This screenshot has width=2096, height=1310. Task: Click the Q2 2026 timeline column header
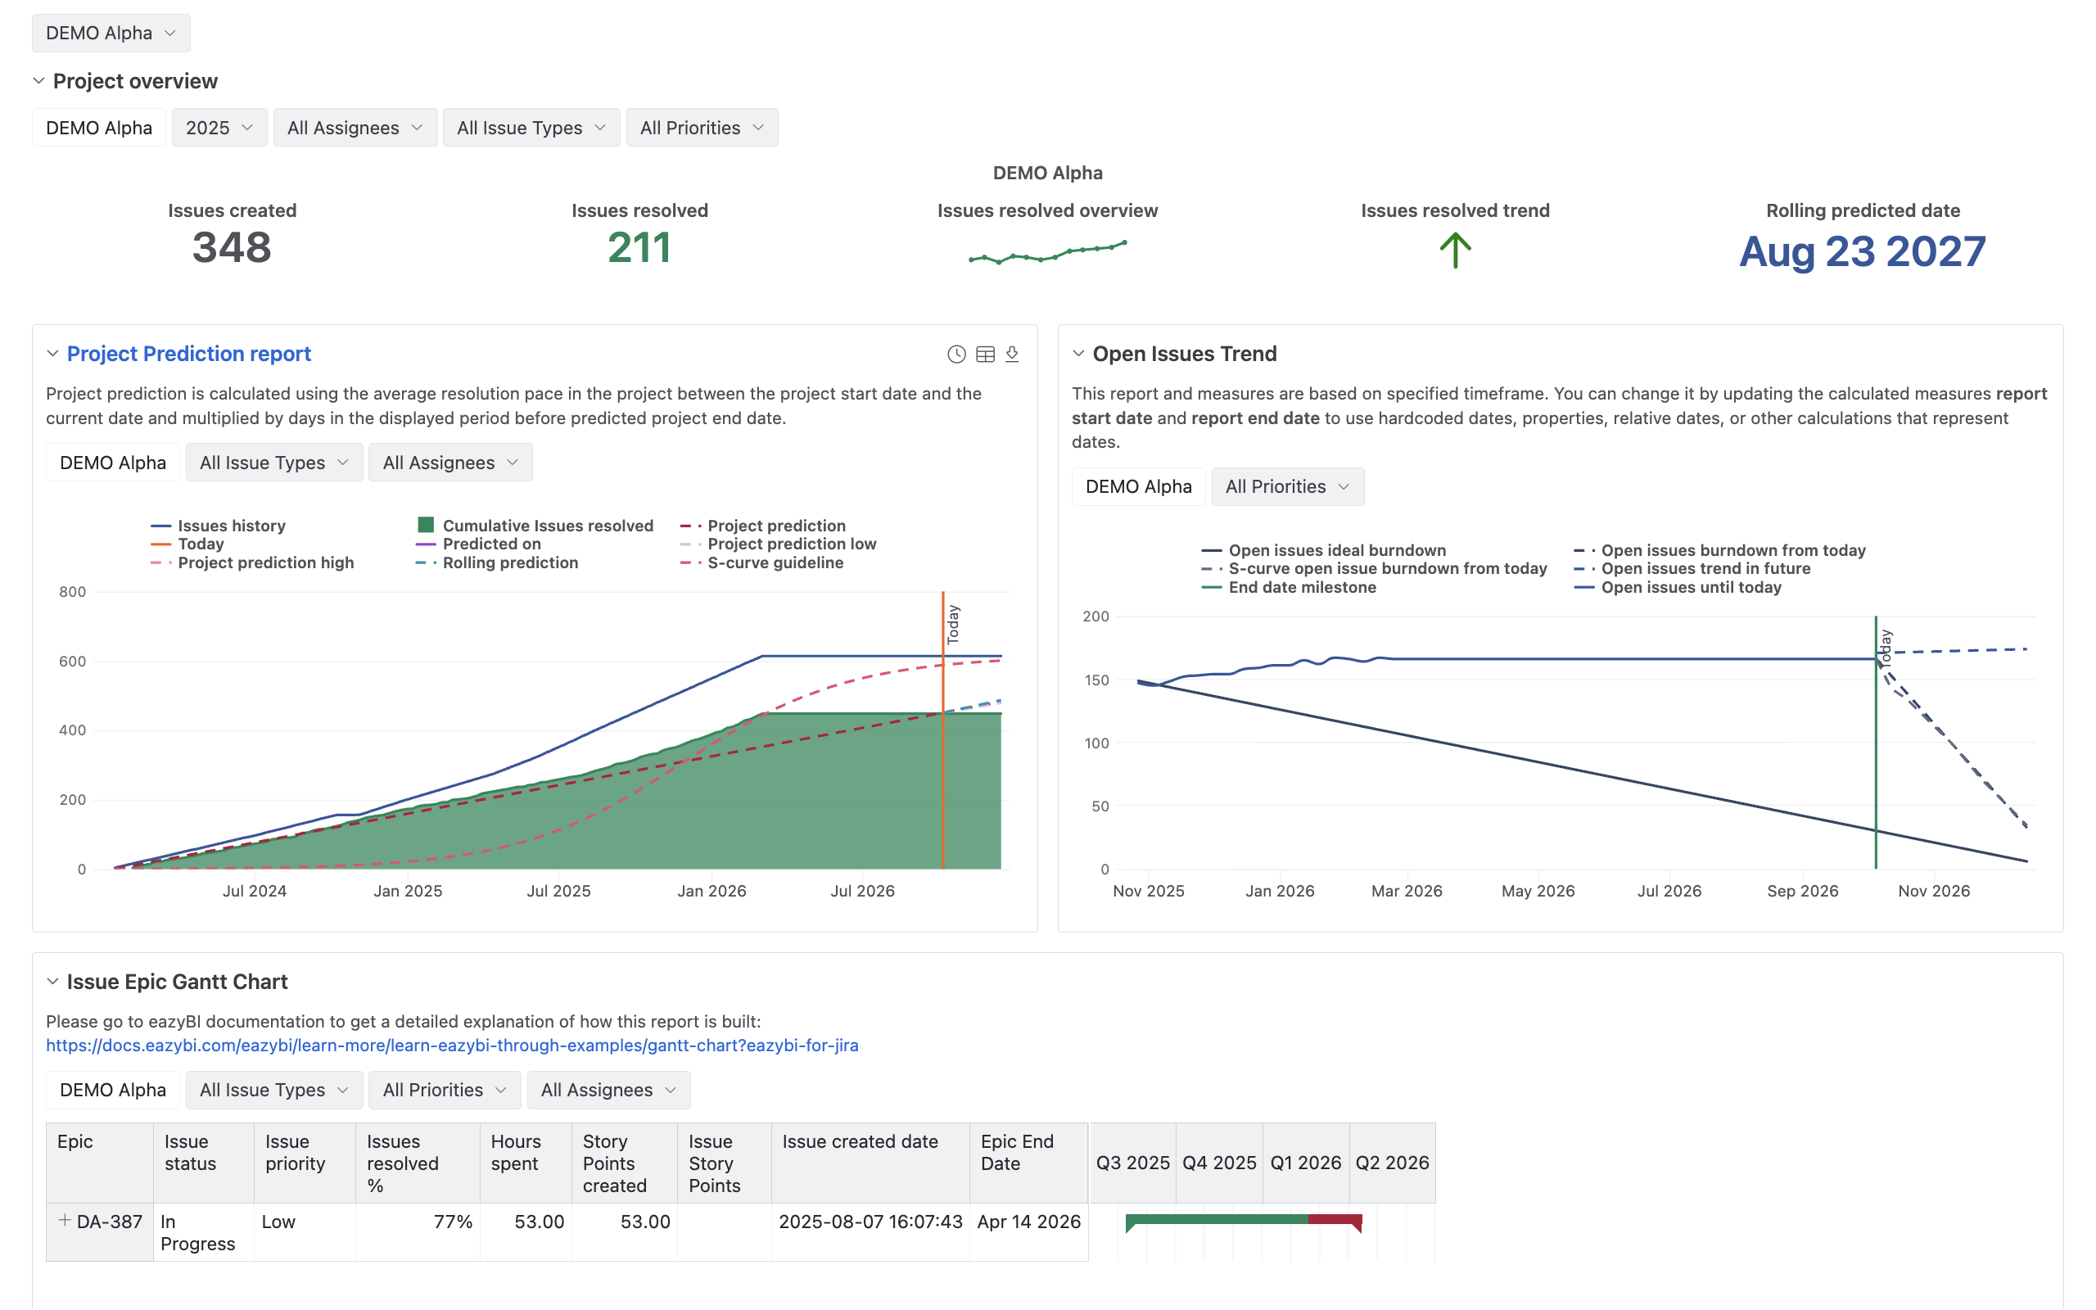click(x=1392, y=1163)
